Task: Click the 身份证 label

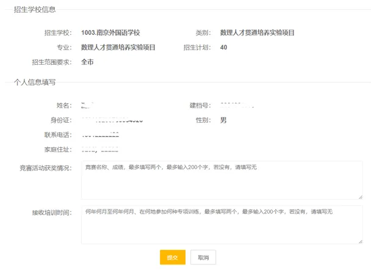Action: pyautogui.click(x=61, y=120)
